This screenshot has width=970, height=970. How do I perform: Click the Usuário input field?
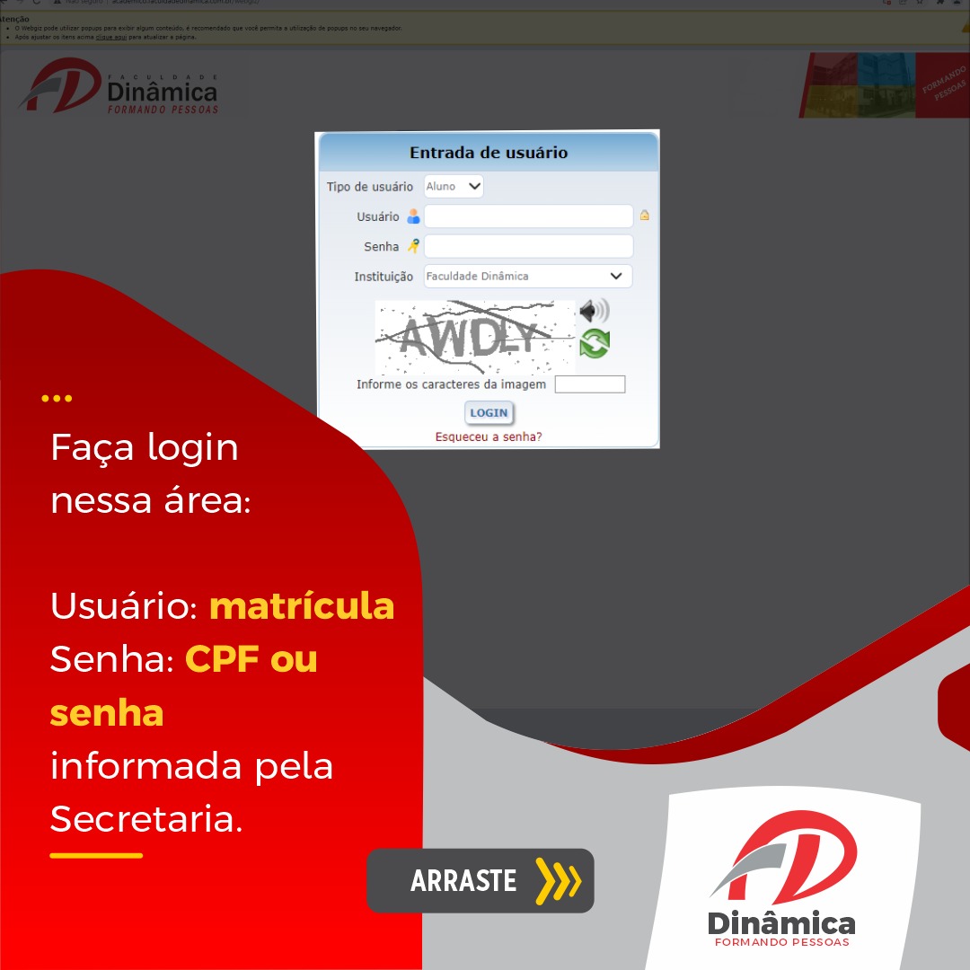[528, 216]
